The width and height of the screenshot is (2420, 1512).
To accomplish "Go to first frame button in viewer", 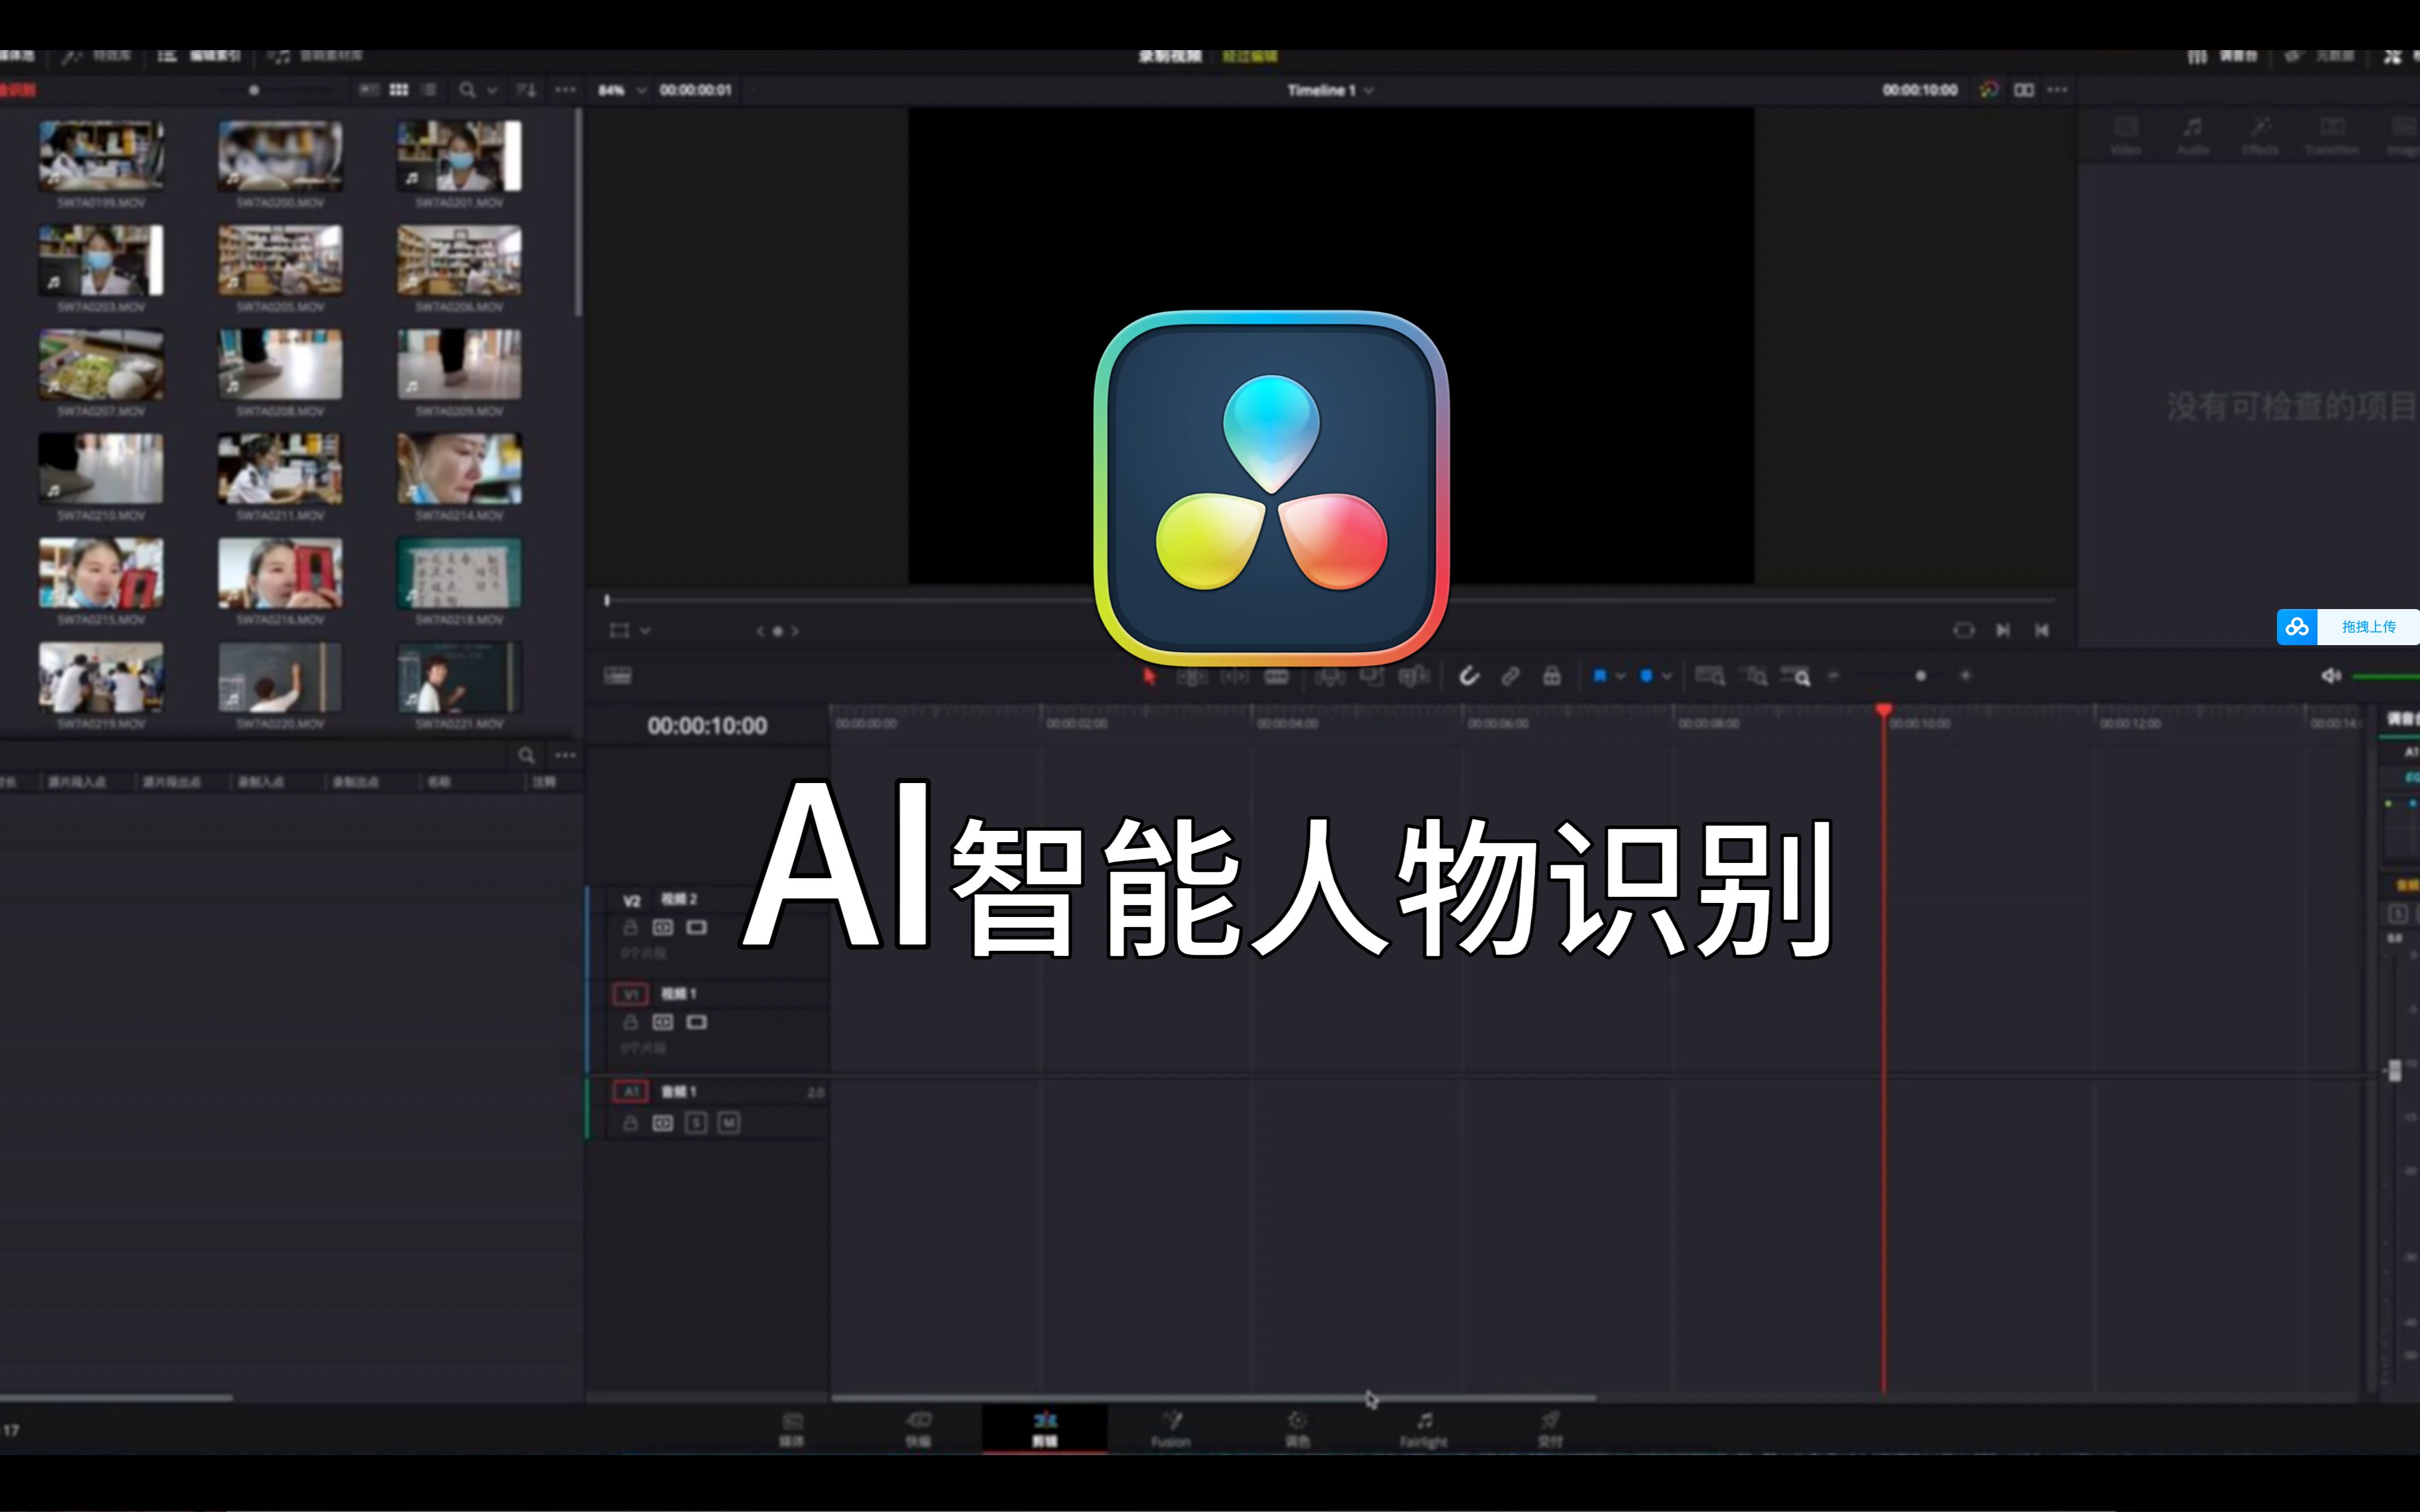I will 2042,630.
